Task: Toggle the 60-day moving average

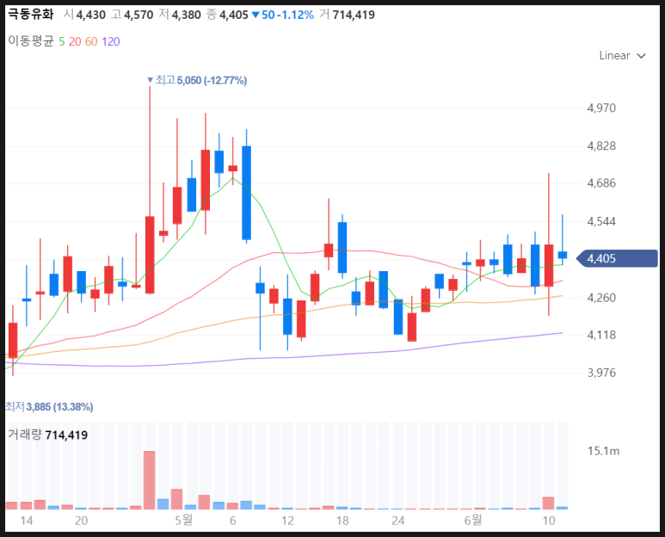Action: (91, 41)
